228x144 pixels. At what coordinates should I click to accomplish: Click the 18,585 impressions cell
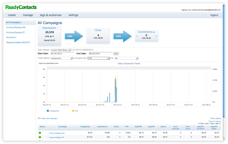pyautogui.click(x=107, y=133)
